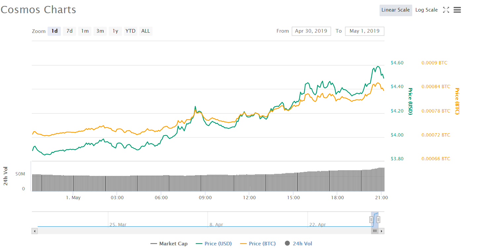
Task: Click the navigator selected range window
Action: pos(375,219)
